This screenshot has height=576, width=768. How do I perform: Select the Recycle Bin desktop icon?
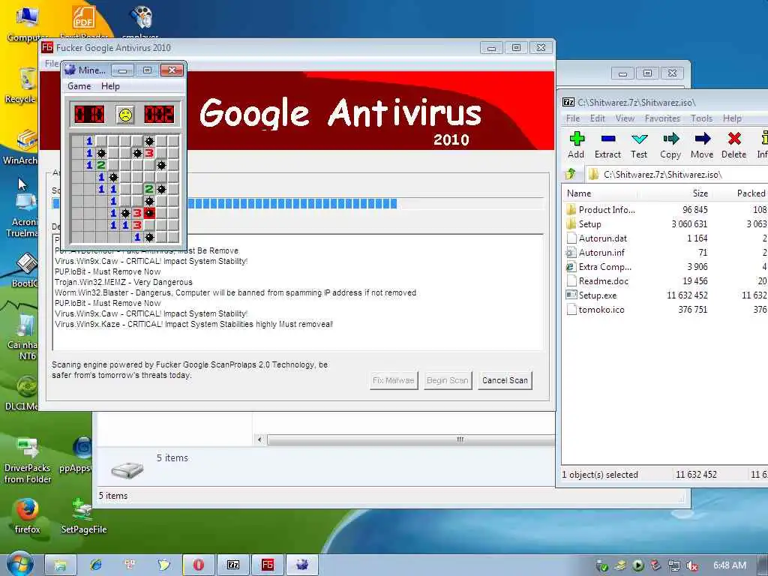coord(23,85)
